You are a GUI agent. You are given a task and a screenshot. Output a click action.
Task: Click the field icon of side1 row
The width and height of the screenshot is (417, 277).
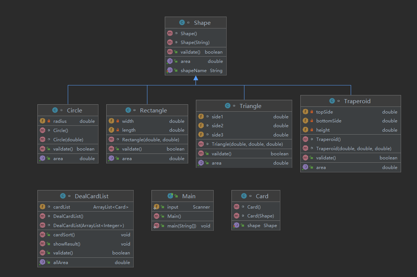(x=201, y=116)
